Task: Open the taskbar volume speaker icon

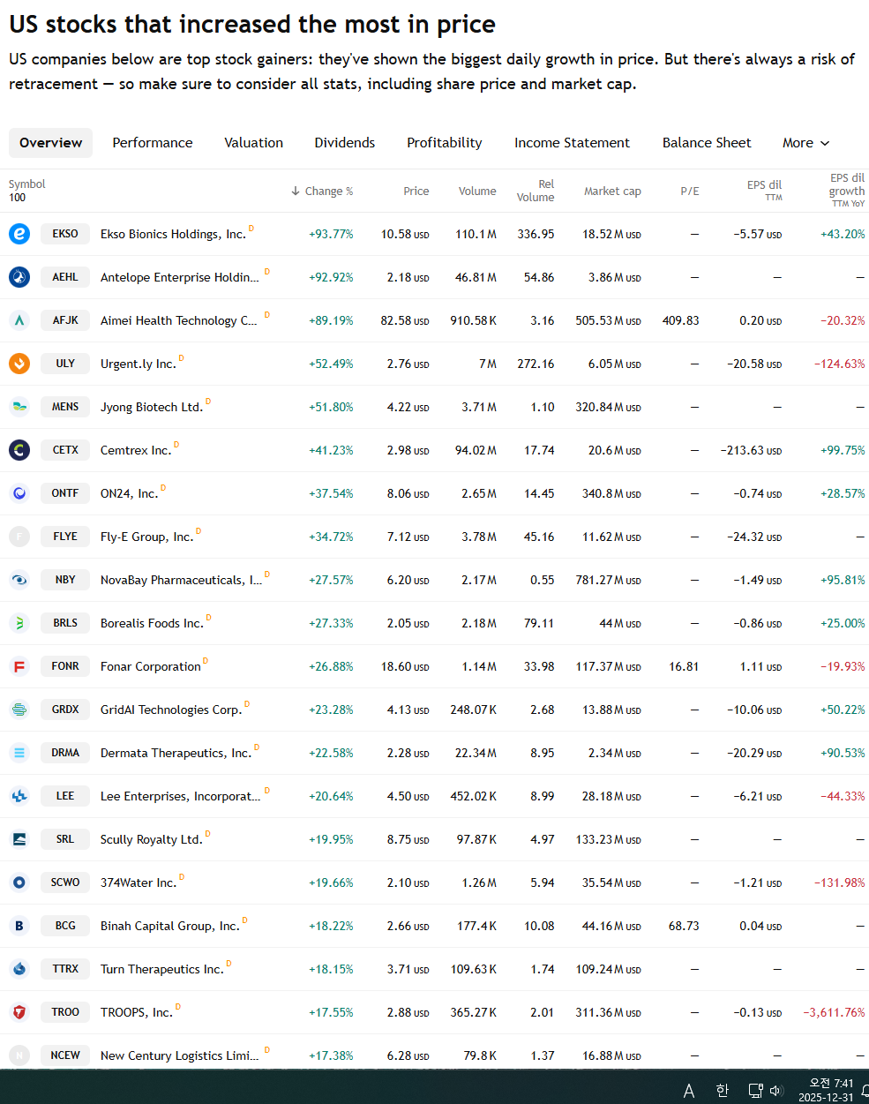Action: point(776,1091)
